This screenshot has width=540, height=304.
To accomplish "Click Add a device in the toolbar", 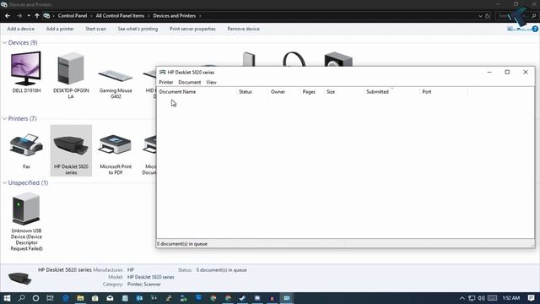I will point(20,29).
